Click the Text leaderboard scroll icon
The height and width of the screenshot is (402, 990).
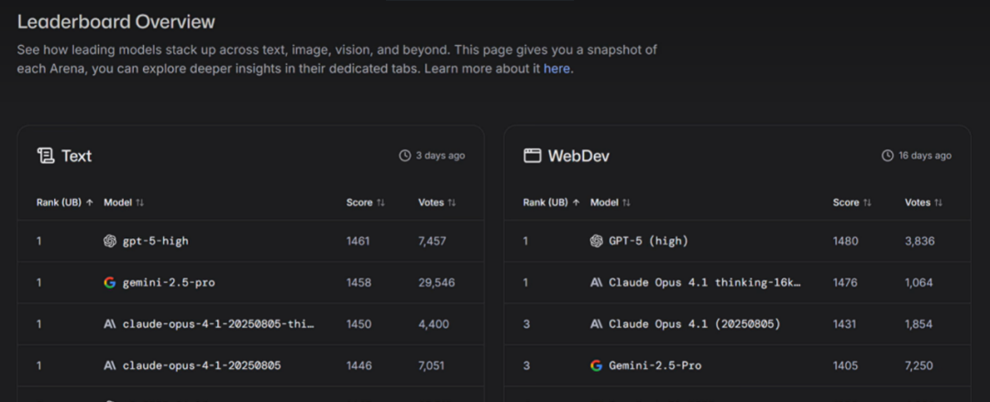(46, 156)
